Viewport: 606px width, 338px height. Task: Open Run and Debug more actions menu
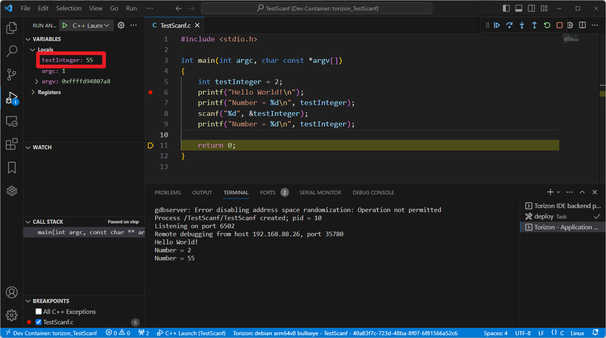click(134, 25)
